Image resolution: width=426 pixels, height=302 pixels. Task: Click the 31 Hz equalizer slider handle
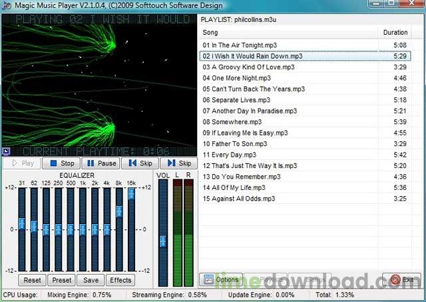click(21, 223)
